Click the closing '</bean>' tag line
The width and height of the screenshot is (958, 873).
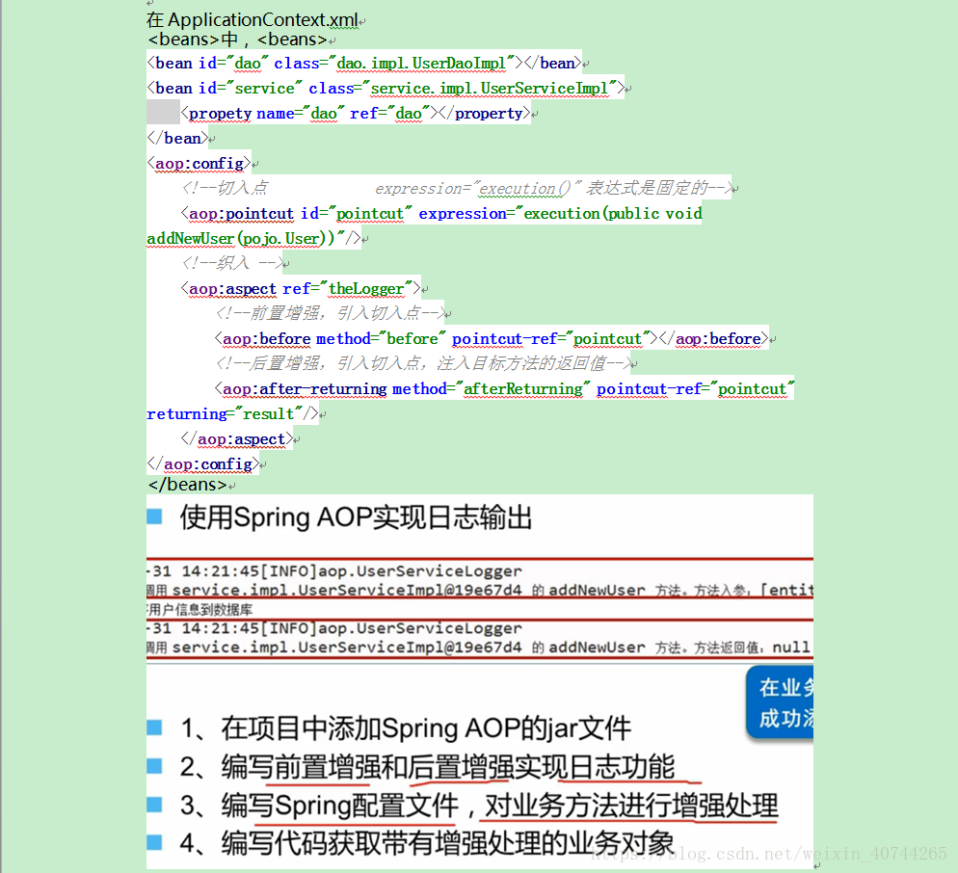tap(177, 138)
